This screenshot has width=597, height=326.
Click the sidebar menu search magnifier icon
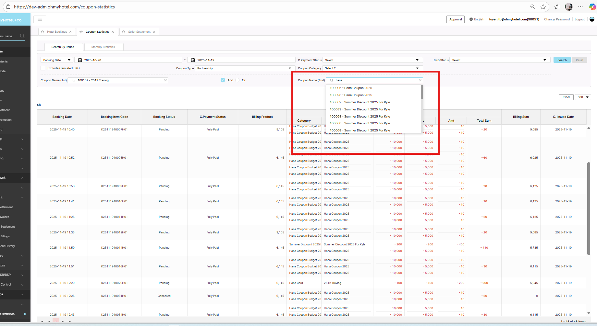point(22,36)
